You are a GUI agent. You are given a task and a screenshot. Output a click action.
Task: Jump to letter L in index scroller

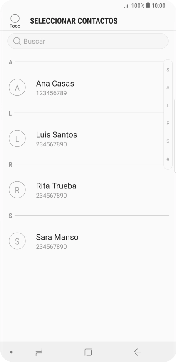pos(168,106)
